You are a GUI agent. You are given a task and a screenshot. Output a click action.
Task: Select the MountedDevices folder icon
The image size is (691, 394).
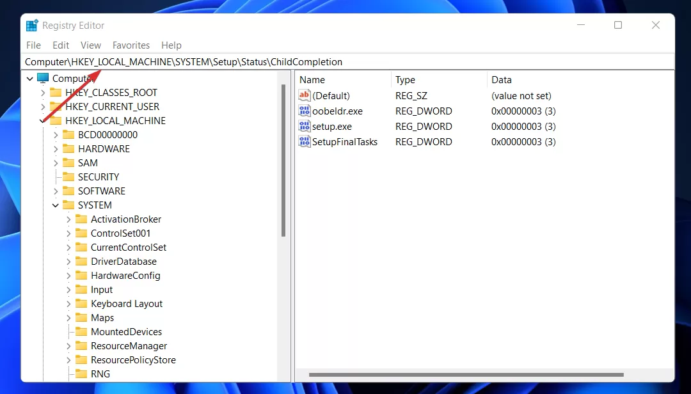(x=81, y=331)
